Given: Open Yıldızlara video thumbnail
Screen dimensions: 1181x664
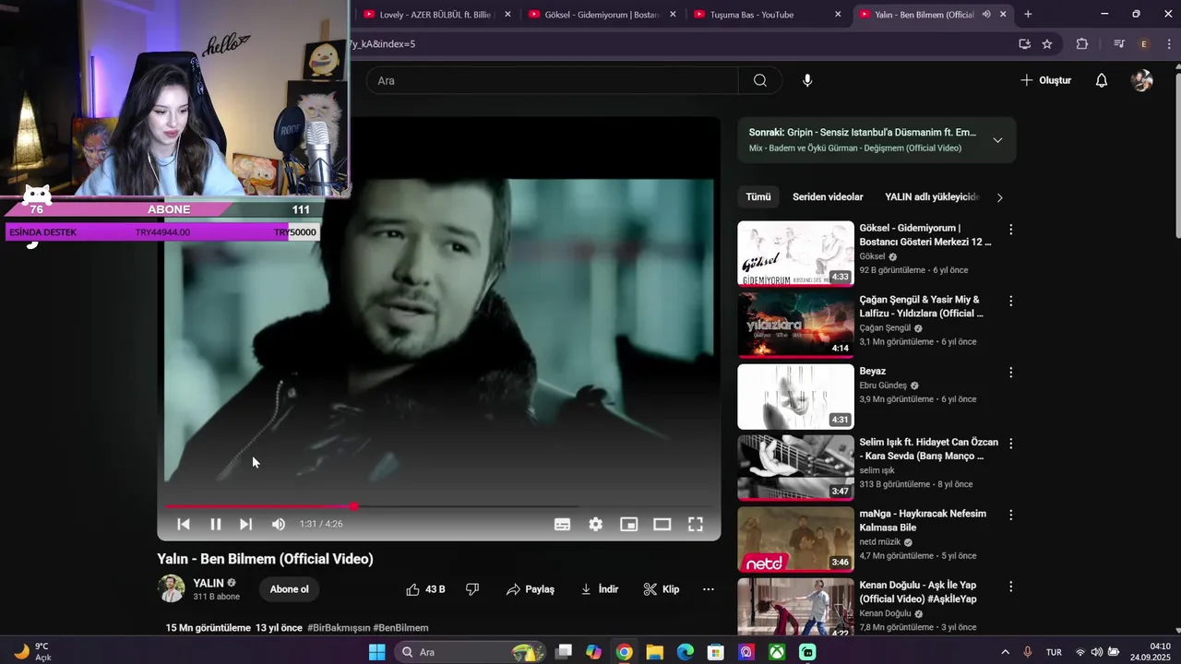Looking at the screenshot, I should tap(795, 325).
